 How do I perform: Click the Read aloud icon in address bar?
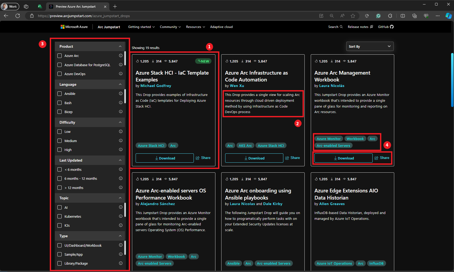pyautogui.click(x=342, y=16)
